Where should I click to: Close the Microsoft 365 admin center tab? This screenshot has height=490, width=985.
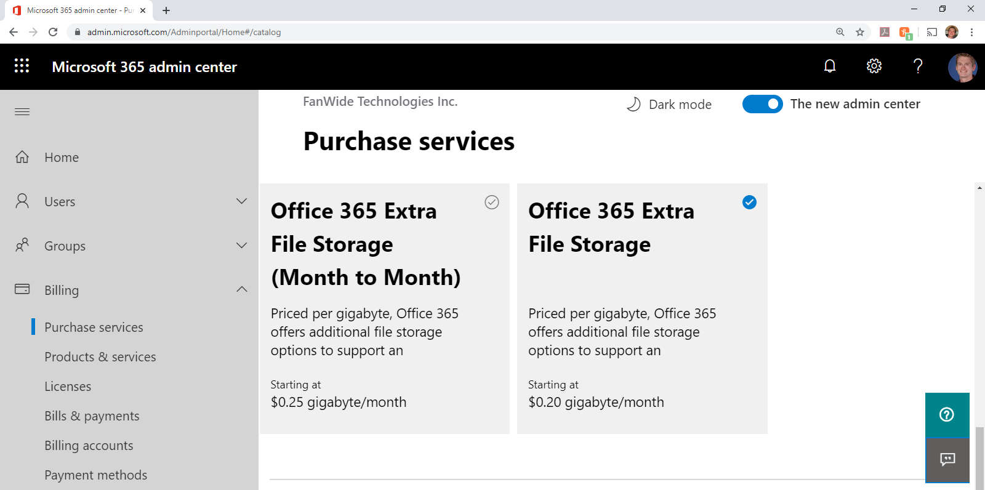(143, 10)
